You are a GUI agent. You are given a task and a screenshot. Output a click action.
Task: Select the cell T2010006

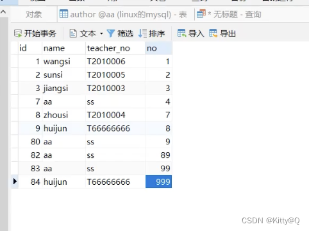tap(115, 62)
